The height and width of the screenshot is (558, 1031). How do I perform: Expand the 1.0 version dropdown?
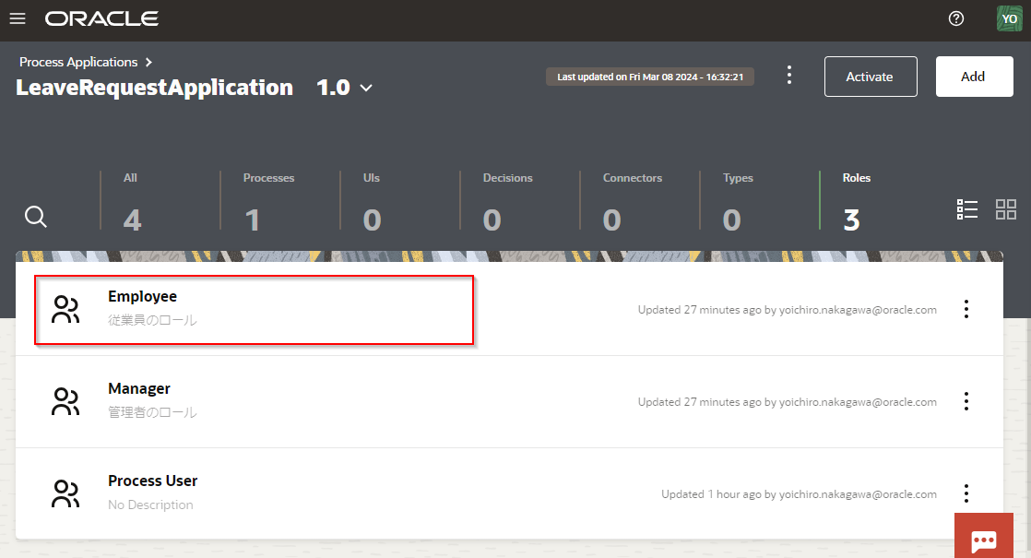tap(345, 88)
